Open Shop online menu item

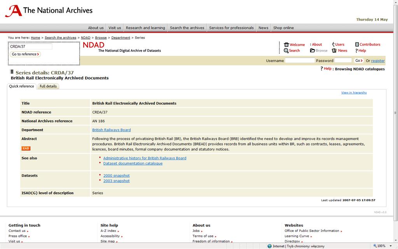pyautogui.click(x=283, y=28)
